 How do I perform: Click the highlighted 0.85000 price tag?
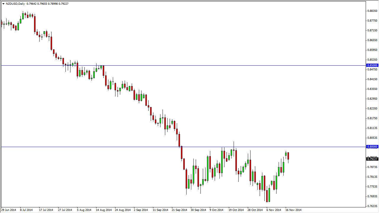pyautogui.click(x=372, y=65)
